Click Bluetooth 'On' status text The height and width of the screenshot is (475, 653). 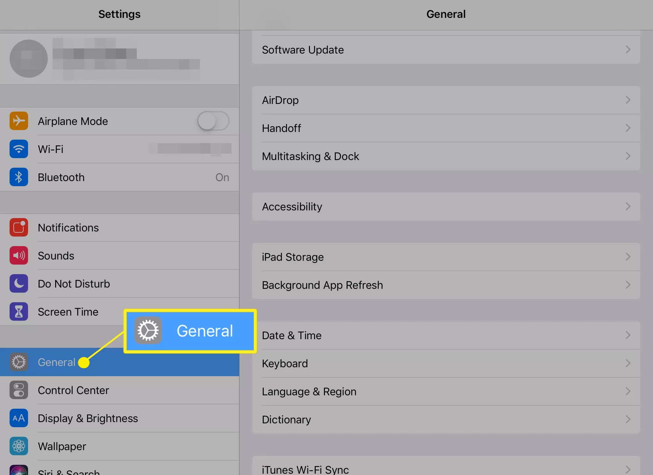[x=222, y=177]
